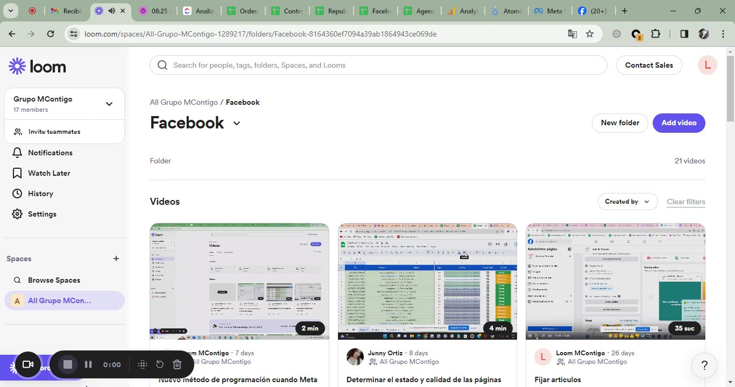Open video titled Fijar articulos
This screenshot has width=735, height=387.
click(x=557, y=379)
